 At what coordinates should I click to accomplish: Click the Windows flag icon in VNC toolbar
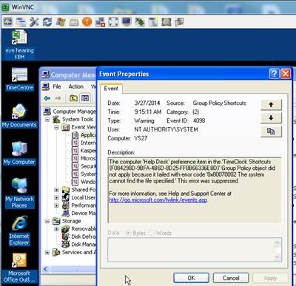click(x=61, y=22)
